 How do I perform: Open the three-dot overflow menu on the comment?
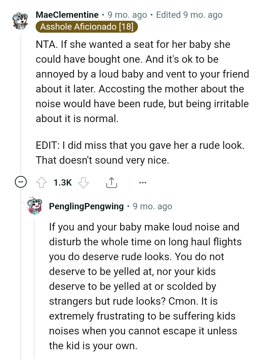(143, 182)
